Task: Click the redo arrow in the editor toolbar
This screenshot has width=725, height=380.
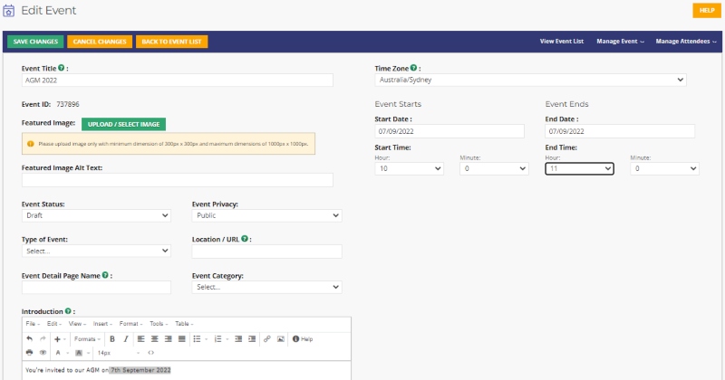Action: [43, 339]
